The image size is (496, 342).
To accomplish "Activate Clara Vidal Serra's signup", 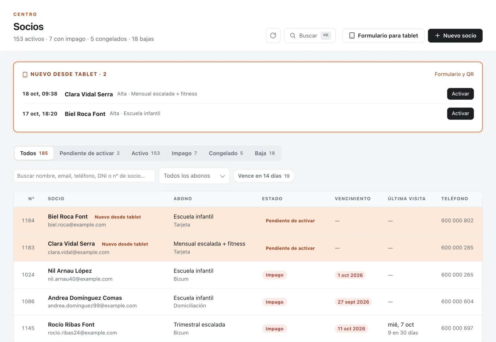I will point(460,94).
